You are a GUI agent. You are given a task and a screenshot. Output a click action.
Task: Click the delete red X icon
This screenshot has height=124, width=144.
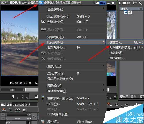point(108,104)
